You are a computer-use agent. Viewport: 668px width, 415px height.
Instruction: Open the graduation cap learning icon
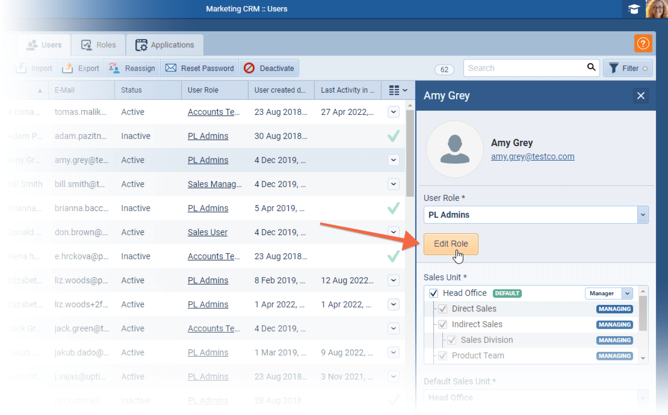coord(634,9)
